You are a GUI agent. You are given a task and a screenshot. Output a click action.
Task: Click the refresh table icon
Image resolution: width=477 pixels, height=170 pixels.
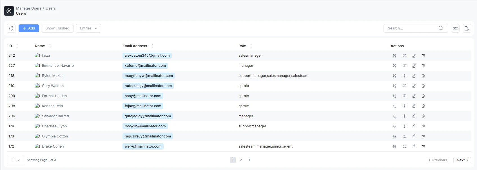pos(11,28)
